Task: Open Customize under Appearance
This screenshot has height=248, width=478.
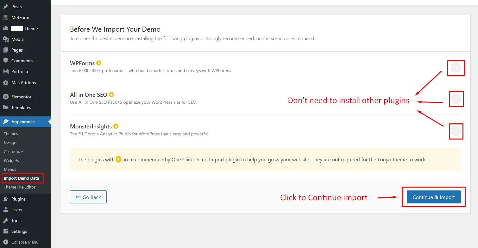Action: tap(13, 152)
